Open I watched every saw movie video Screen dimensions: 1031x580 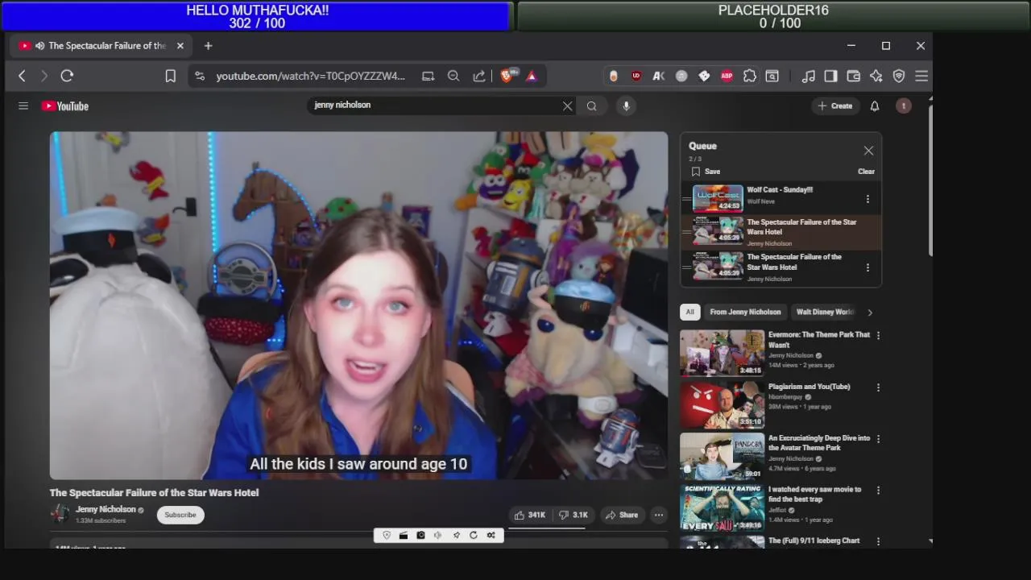[814, 494]
